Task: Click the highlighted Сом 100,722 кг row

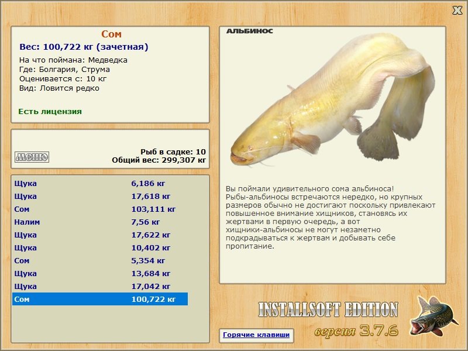Action: pyautogui.click(x=100, y=299)
